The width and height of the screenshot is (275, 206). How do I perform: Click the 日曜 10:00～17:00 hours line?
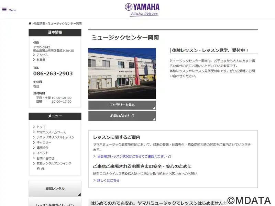(54, 102)
